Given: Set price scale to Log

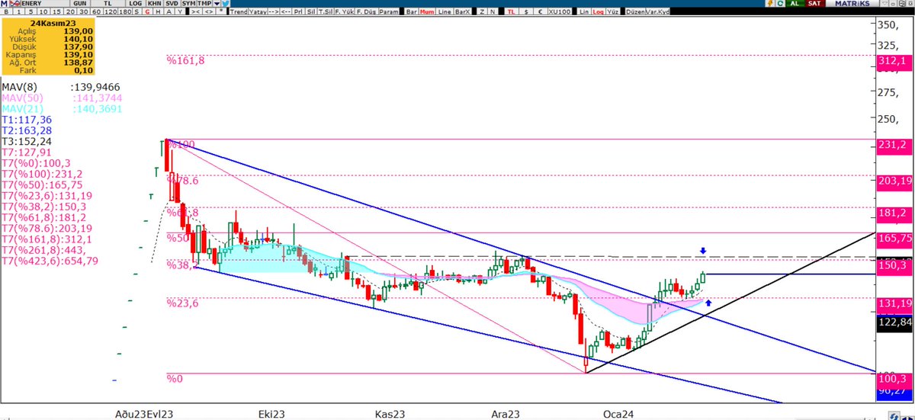Looking at the screenshot, I should tap(599, 12).
